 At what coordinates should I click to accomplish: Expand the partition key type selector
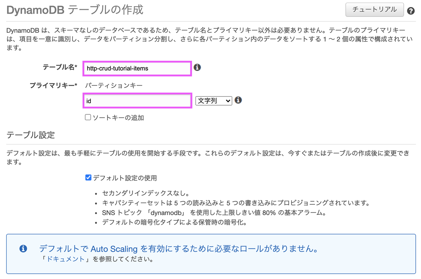214,100
